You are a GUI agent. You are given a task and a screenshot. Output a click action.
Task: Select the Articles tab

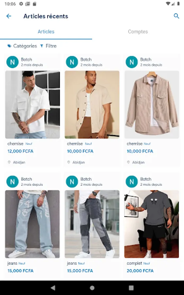[x=46, y=31]
